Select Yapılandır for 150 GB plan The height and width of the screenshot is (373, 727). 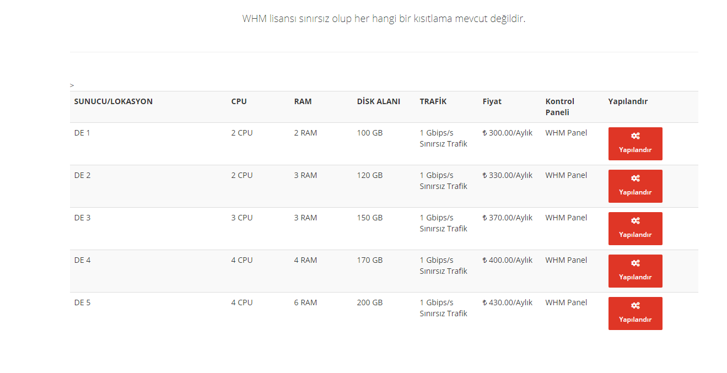[636, 229]
